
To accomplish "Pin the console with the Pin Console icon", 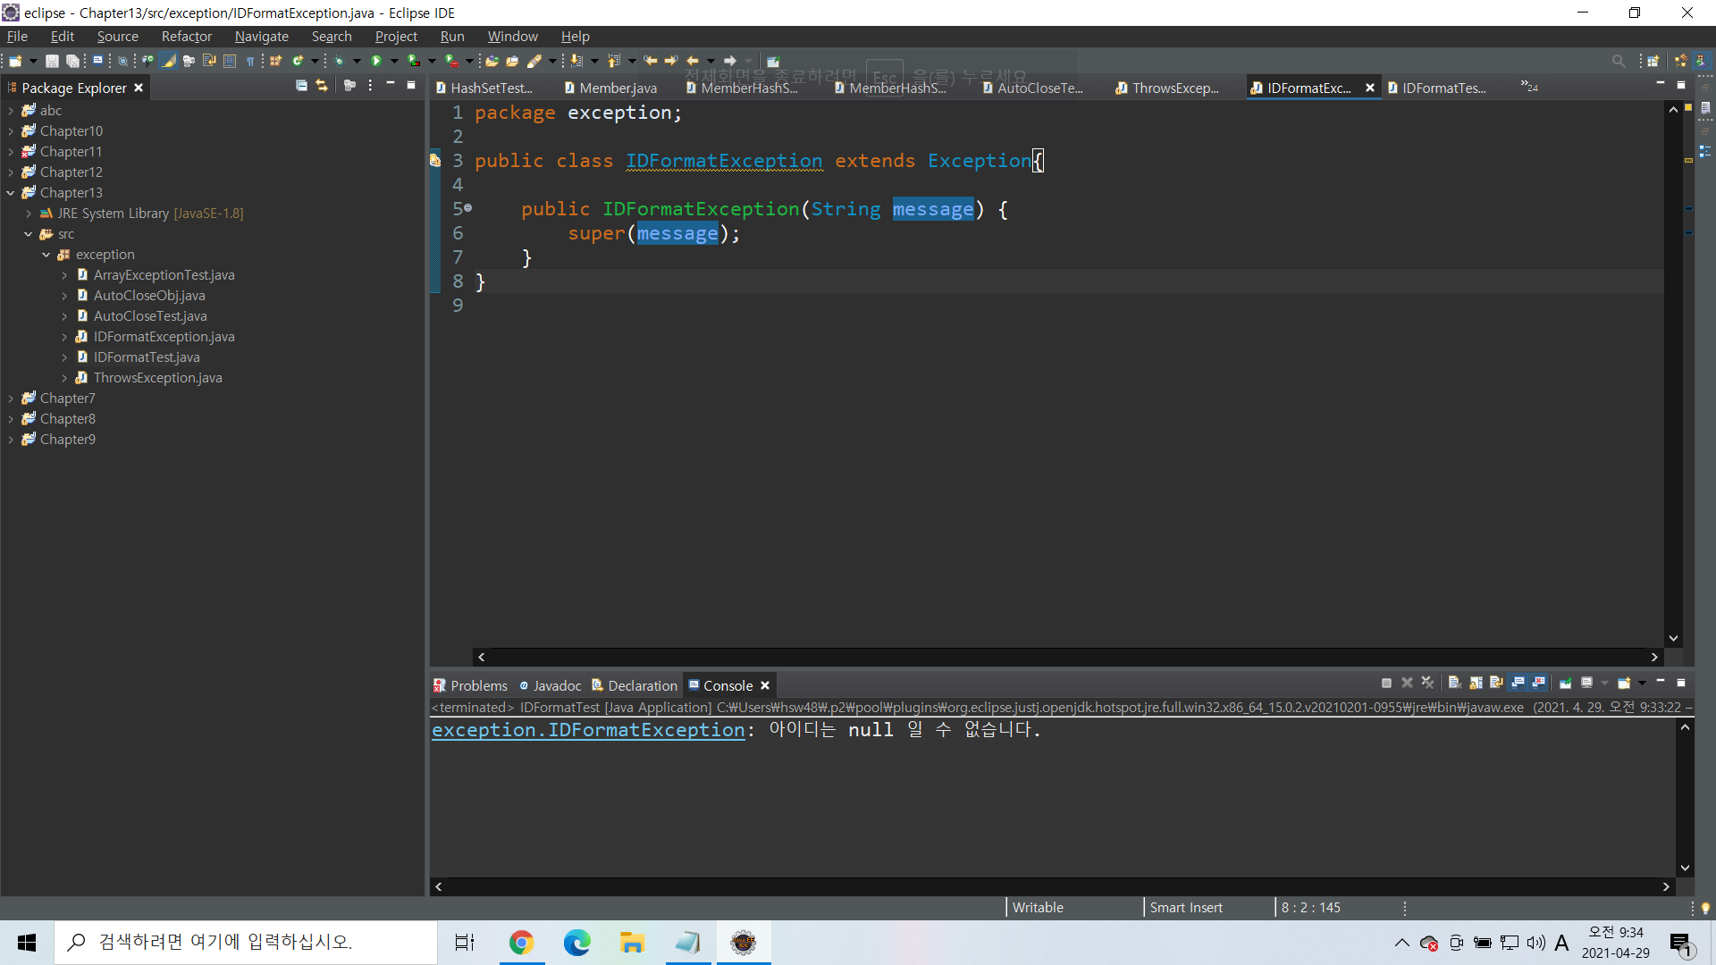I will pyautogui.click(x=1566, y=683).
